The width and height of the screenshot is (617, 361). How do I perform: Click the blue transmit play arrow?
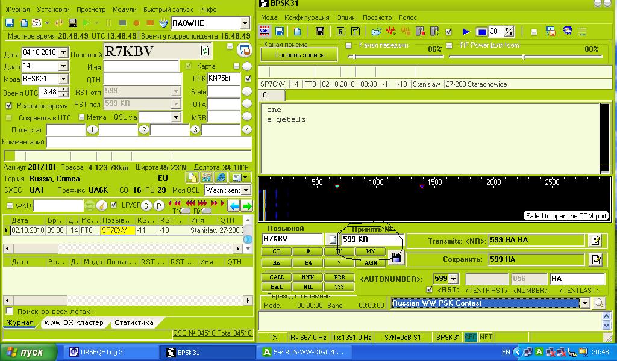click(466, 31)
